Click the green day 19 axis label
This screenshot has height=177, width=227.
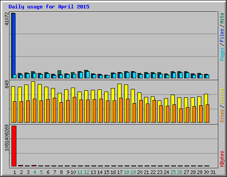click(x=133, y=172)
